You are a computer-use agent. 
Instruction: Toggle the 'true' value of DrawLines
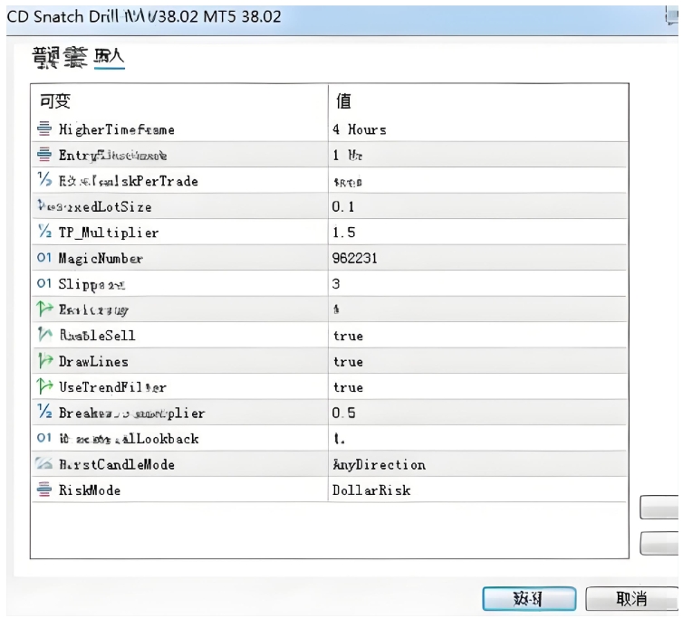[348, 362]
